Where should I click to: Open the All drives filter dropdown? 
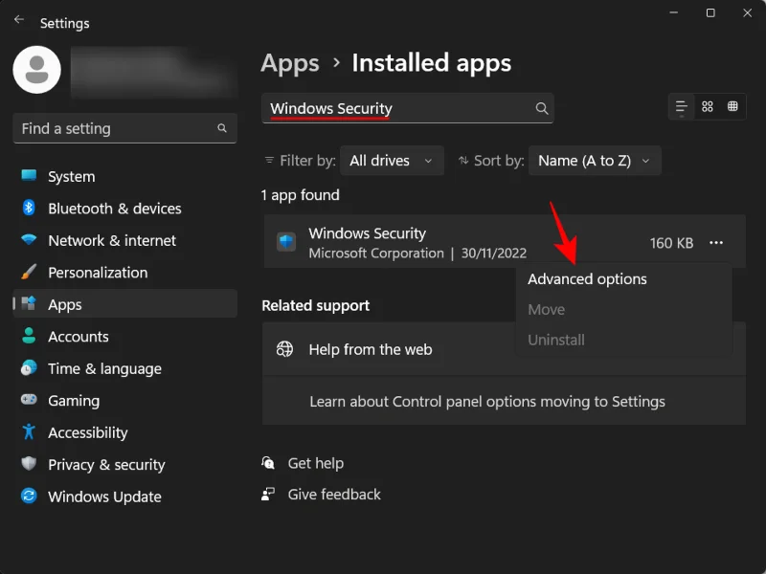pos(392,160)
